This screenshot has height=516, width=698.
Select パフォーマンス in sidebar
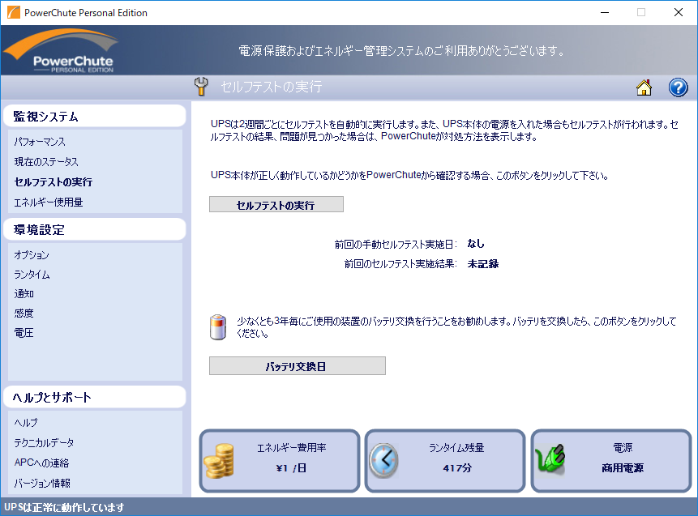(x=40, y=142)
